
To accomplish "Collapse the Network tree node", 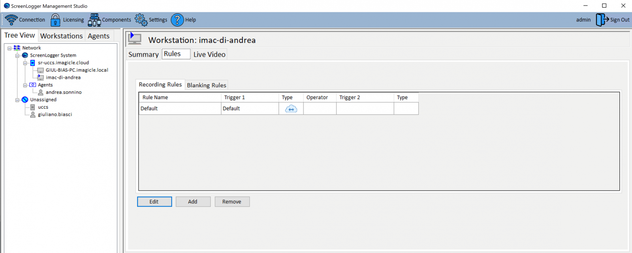I will [x=9, y=48].
